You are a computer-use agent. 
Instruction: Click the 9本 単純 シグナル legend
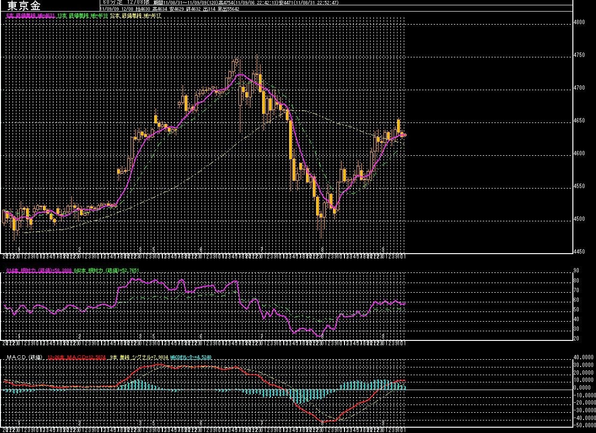click(x=138, y=358)
